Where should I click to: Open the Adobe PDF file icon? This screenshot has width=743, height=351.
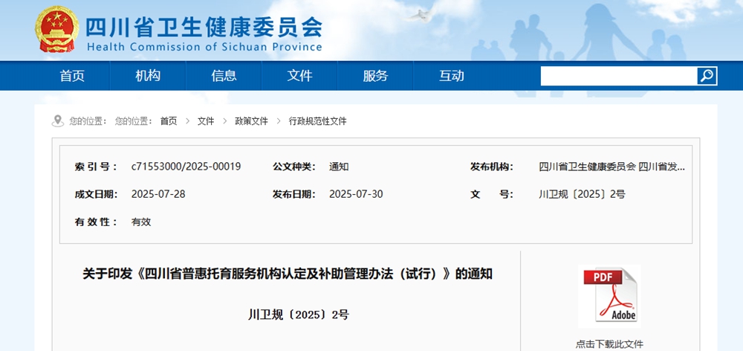pos(609,296)
